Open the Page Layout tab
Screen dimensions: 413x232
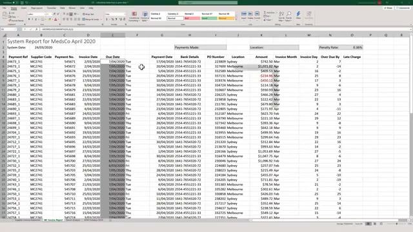click(37, 8)
